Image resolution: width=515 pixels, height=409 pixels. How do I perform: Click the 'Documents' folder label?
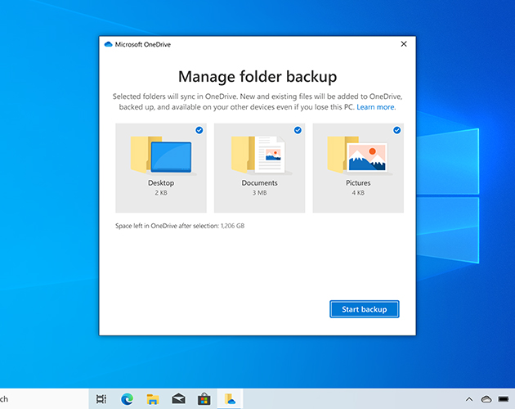click(x=259, y=182)
